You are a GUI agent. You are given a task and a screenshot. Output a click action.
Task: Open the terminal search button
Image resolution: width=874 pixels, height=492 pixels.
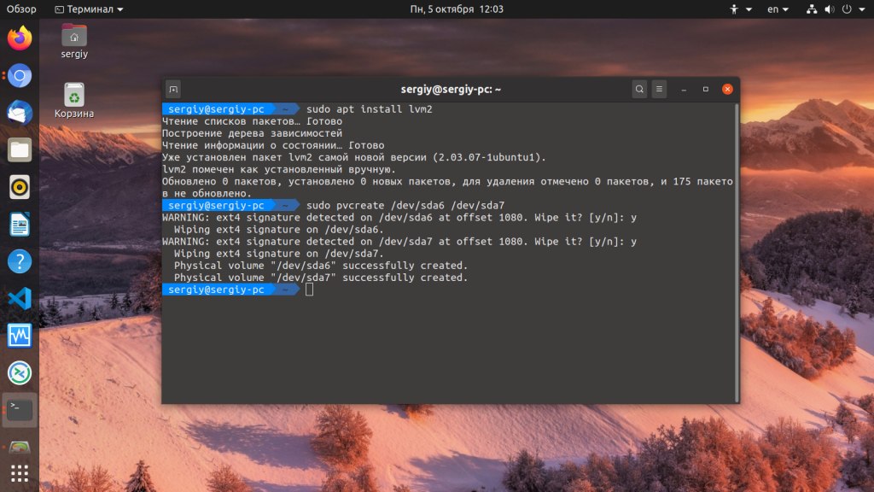[x=639, y=89]
